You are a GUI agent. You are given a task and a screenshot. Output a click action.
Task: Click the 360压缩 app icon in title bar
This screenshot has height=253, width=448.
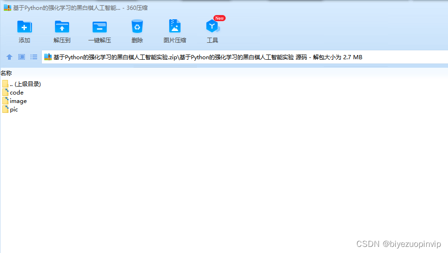pyautogui.click(x=7, y=8)
